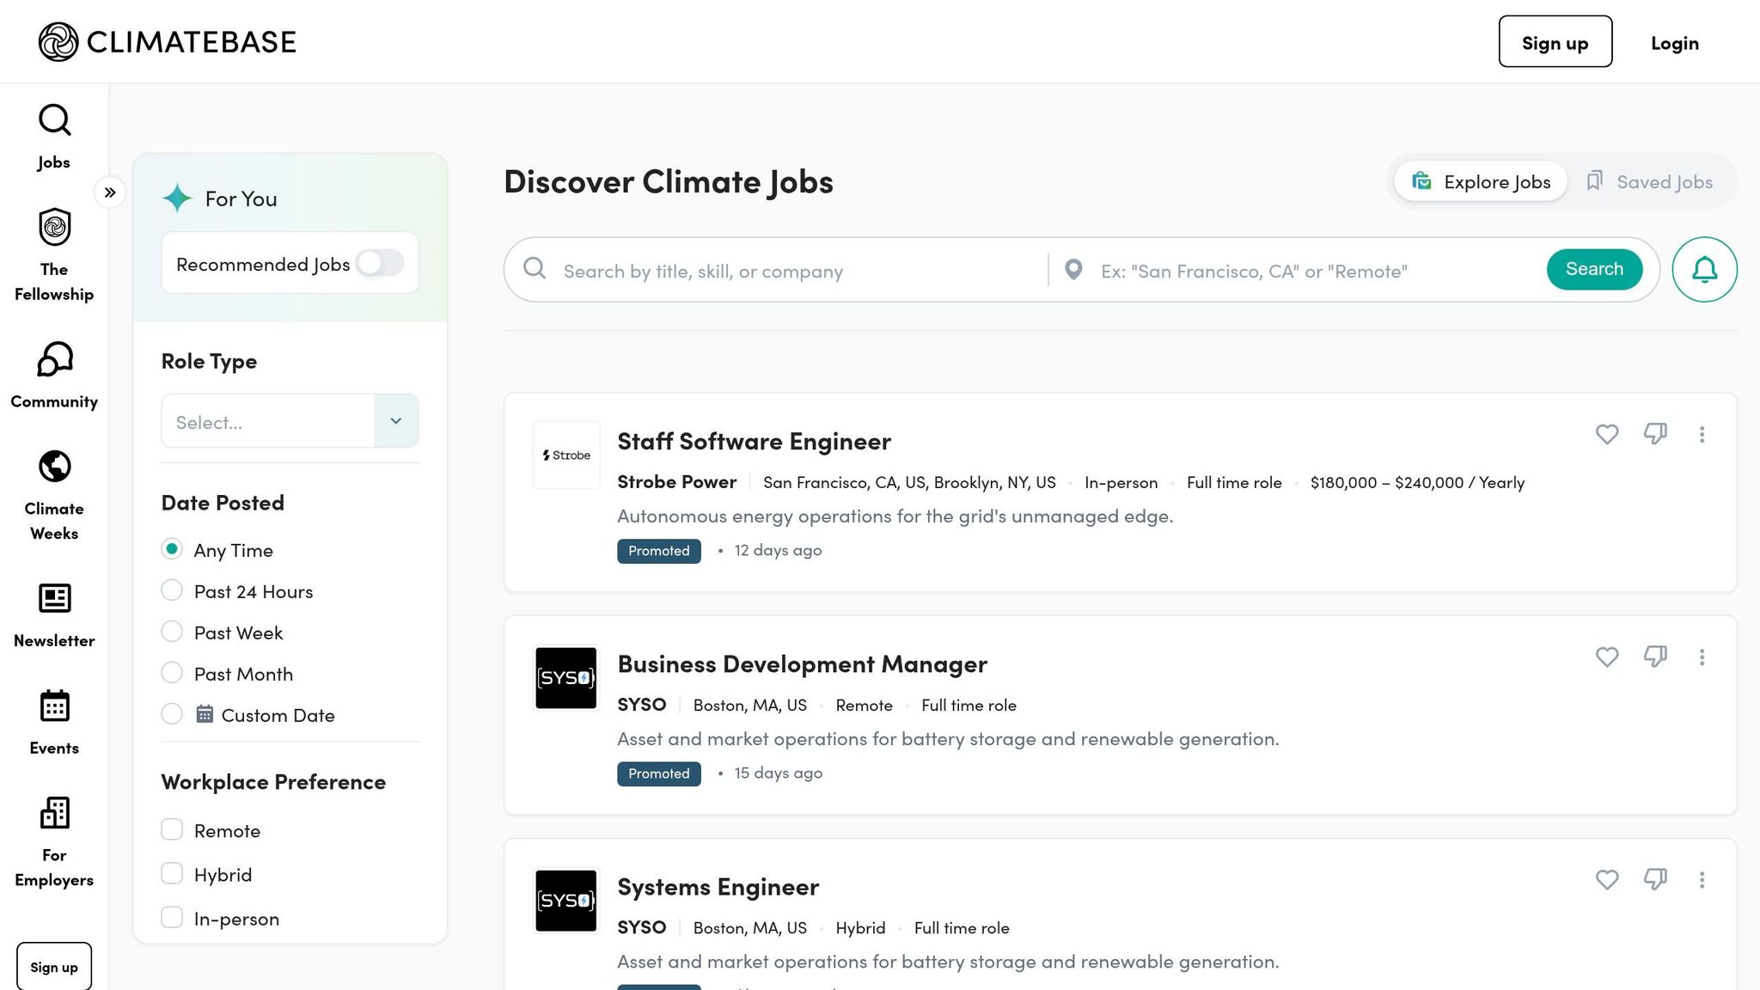Open more options for Staff Software Engineer
Image resolution: width=1760 pixels, height=990 pixels.
pyautogui.click(x=1702, y=434)
